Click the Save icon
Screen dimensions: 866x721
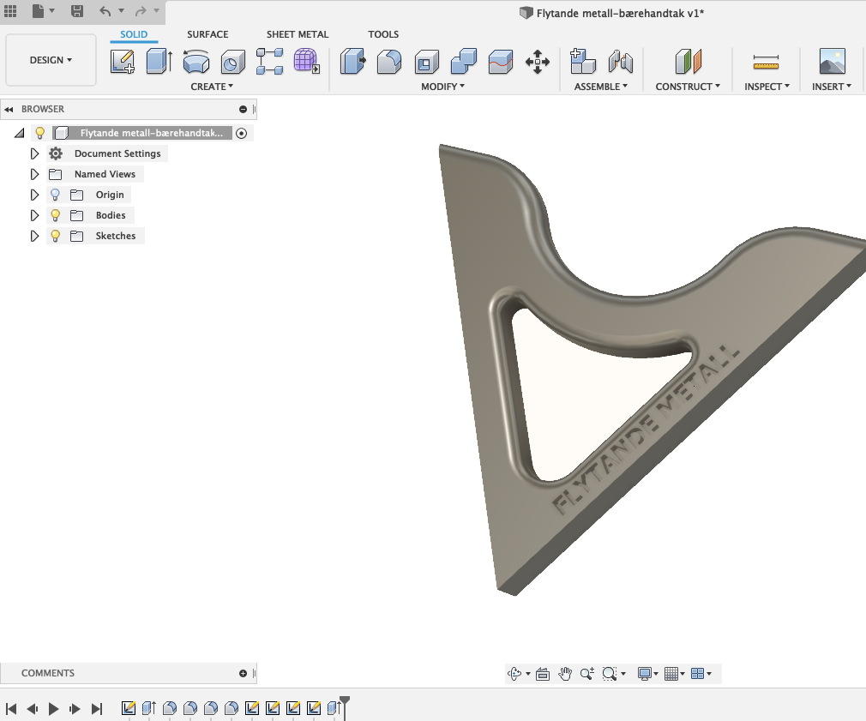click(x=77, y=10)
